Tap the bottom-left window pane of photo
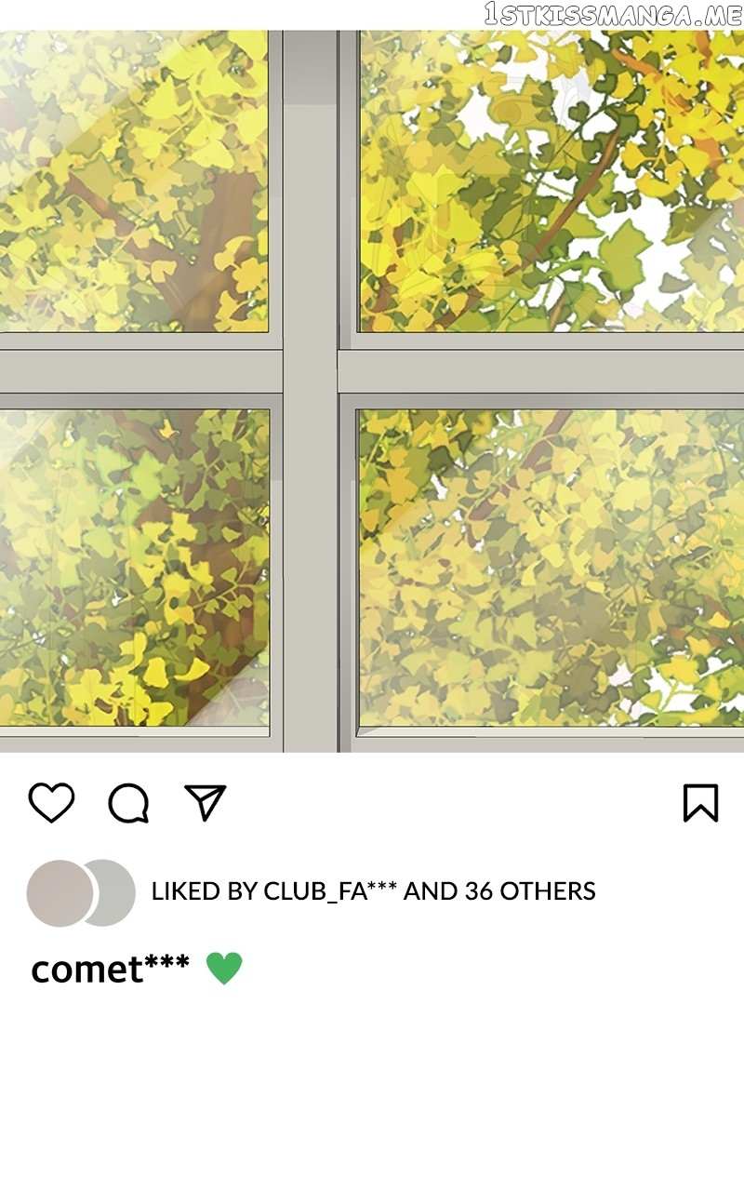This screenshot has width=744, height=1191. [x=134, y=568]
